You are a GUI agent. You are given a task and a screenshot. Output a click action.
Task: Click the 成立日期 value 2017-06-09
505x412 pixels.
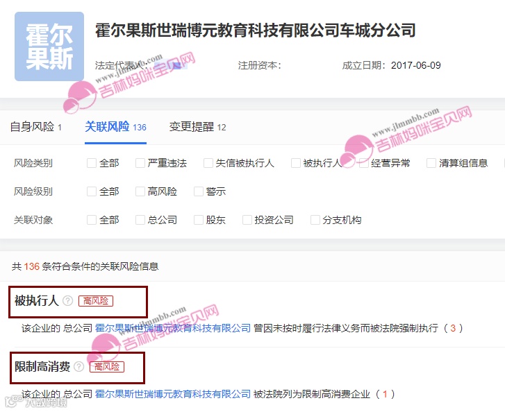[x=416, y=65]
